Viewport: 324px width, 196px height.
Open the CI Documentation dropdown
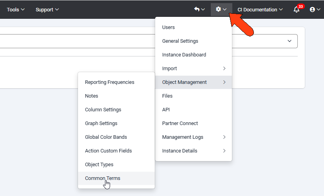tap(260, 9)
